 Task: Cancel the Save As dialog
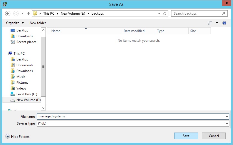(x=214, y=136)
